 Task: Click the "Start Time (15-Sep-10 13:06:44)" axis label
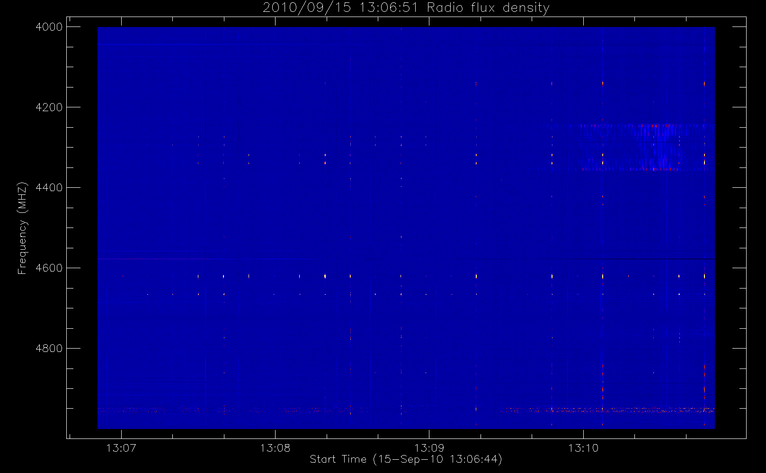tap(406, 459)
